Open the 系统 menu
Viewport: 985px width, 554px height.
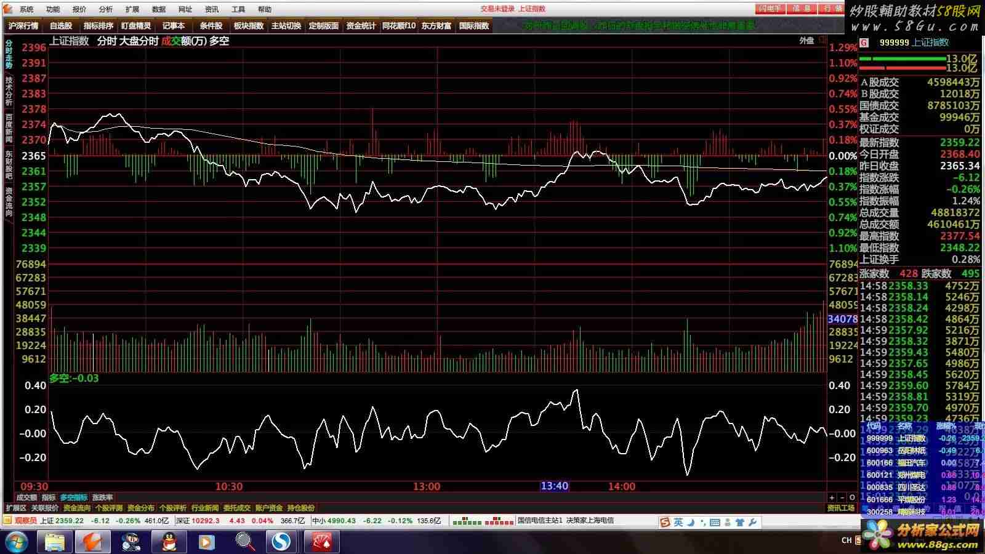26,9
